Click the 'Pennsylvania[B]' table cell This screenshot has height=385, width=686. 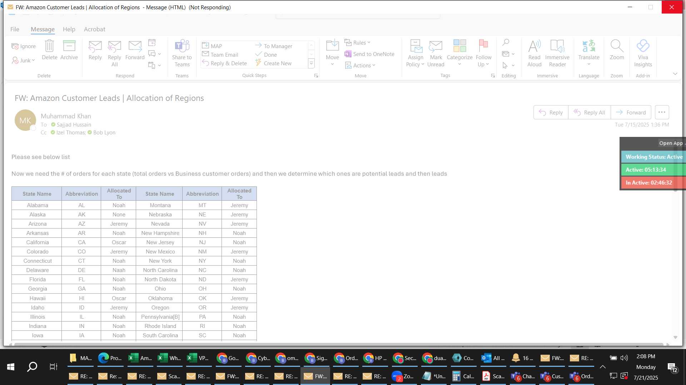click(160, 317)
